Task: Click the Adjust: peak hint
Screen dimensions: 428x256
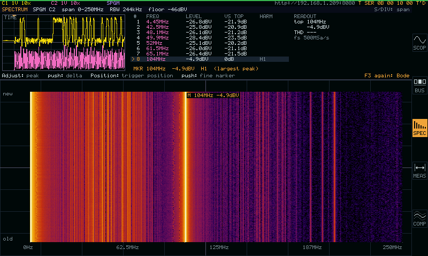Action: [x=20, y=75]
